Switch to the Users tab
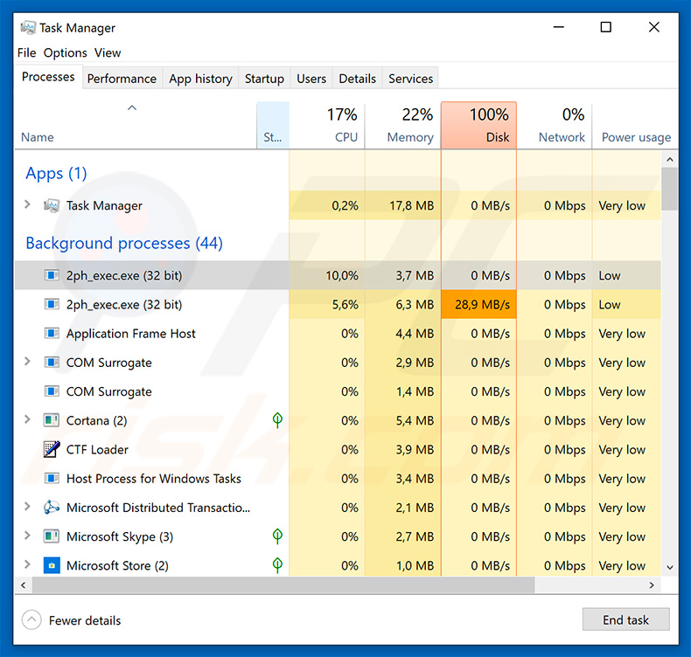 311,79
